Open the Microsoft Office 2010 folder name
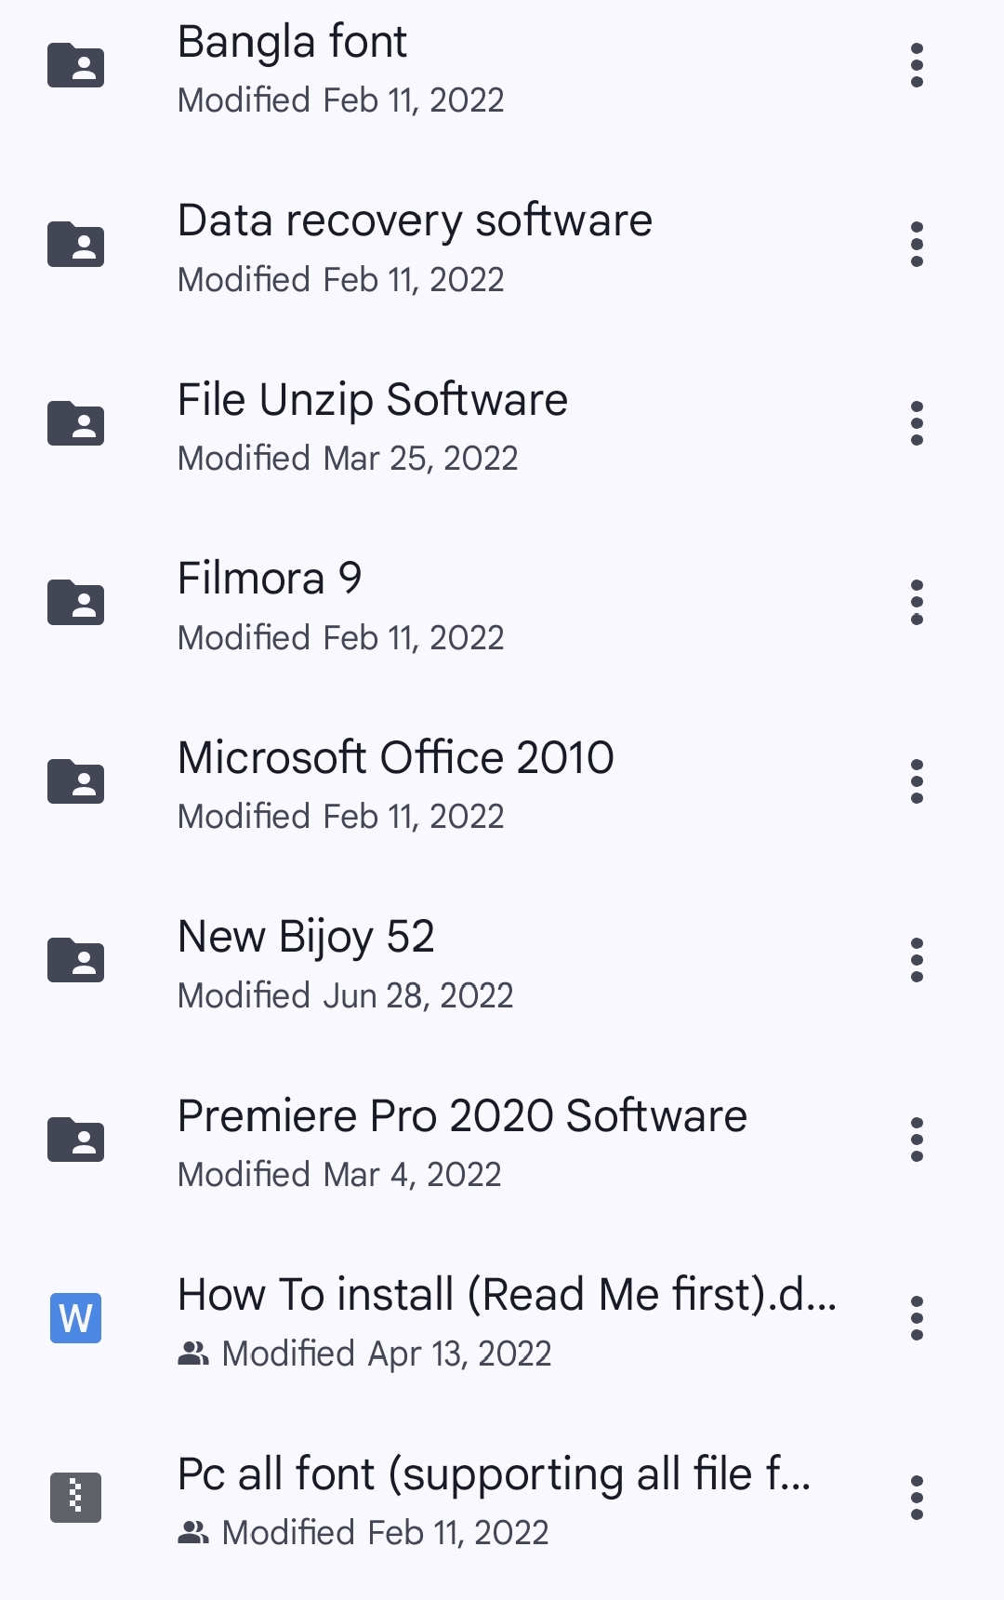Image resolution: width=1004 pixels, height=1600 pixels. tap(396, 757)
